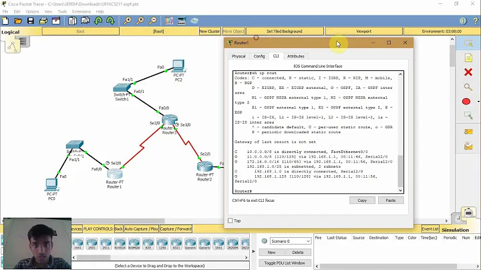Open the shape tool dropdown arrow
Image resolution: width=481 pixels, height=270 pixels.
tap(478, 102)
